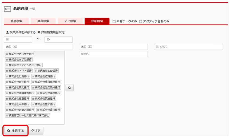230x138 pixels.
Task: Remove the 株式会社筑邦銀行 tag
Action: [7, 104]
